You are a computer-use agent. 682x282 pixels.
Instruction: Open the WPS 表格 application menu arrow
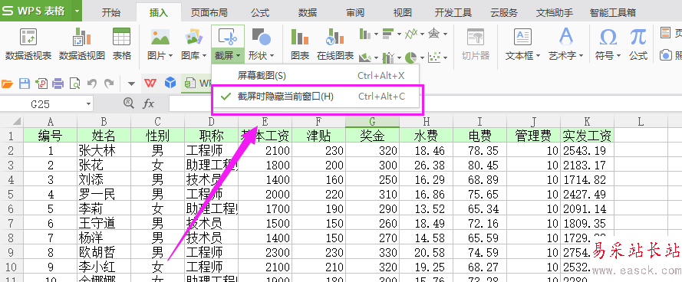(77, 11)
